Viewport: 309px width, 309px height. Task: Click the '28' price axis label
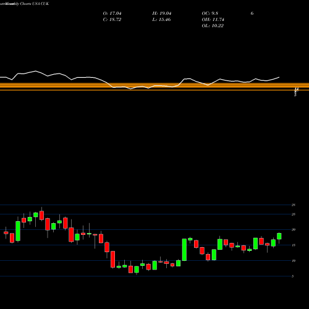pos(294,205)
